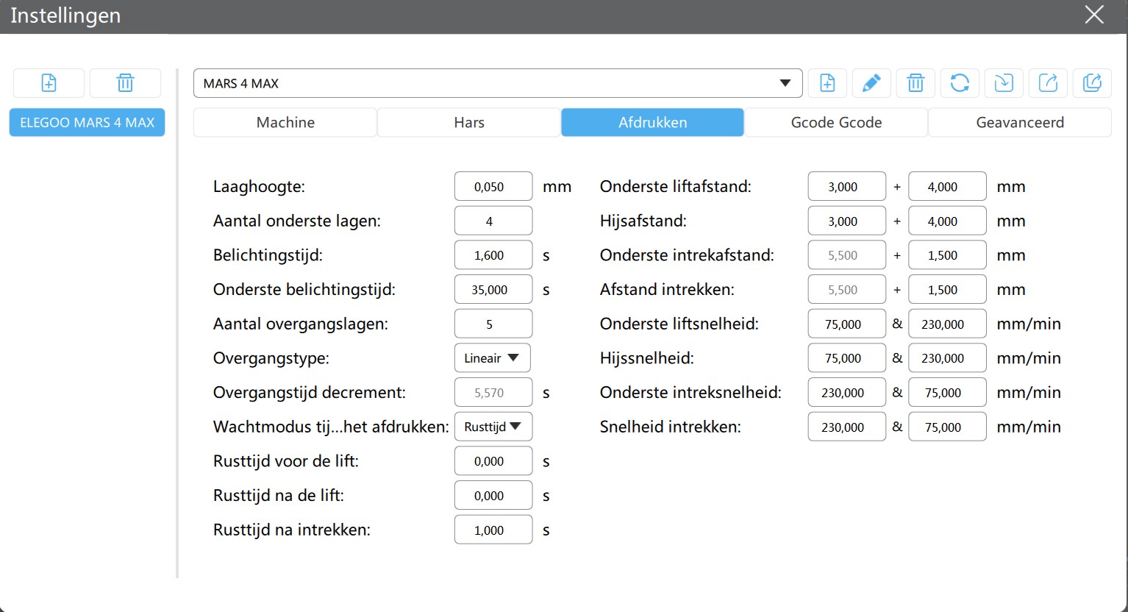Reset profile with the refresh arrows icon
The image size is (1128, 612).
[960, 83]
